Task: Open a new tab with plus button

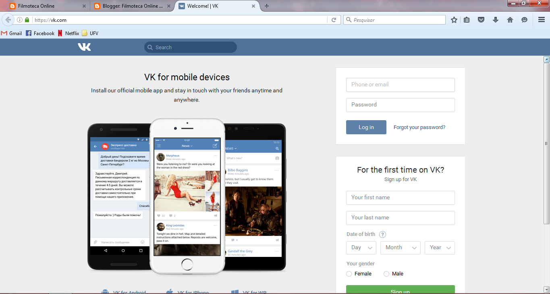Action: (x=267, y=6)
